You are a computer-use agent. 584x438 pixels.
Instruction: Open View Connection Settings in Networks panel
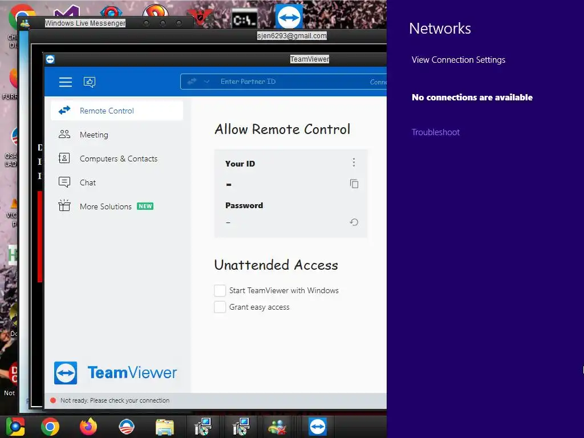tap(459, 60)
